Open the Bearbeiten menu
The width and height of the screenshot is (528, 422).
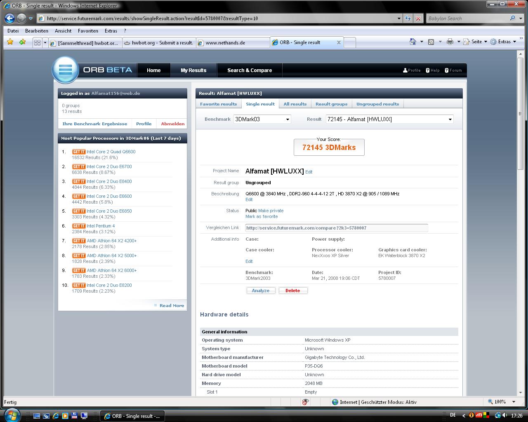pyautogui.click(x=37, y=31)
